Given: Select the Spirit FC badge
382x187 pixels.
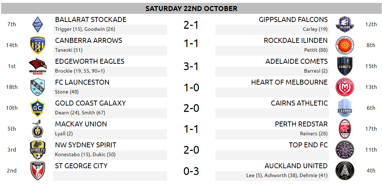Looking at the screenshot, I should tap(38, 150).
